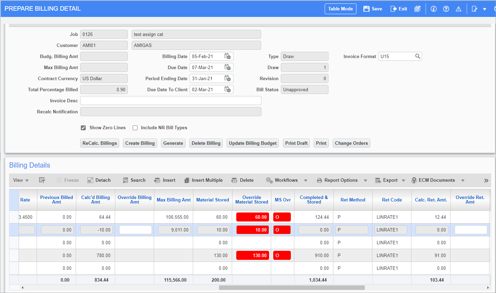Open the help question-mark icon
Screen dimensions: 496x293
pos(446,9)
